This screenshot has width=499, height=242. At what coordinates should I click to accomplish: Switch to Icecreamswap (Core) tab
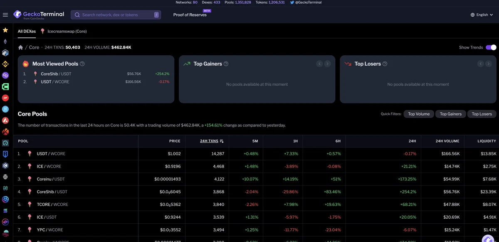[64, 31]
